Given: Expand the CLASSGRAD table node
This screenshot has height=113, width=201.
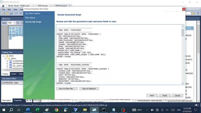Looking at the screenshot, I should pos(7,61).
